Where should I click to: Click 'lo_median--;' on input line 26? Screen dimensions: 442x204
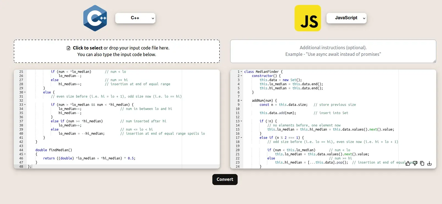click(x=70, y=76)
